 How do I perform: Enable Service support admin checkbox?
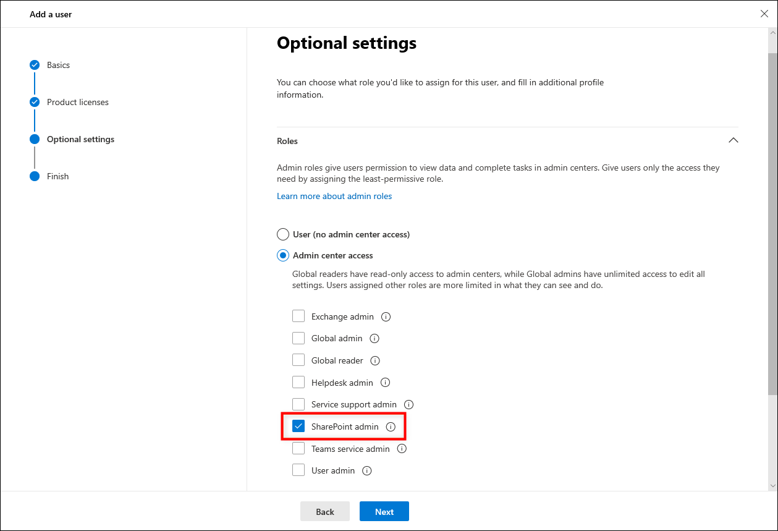pyautogui.click(x=298, y=405)
